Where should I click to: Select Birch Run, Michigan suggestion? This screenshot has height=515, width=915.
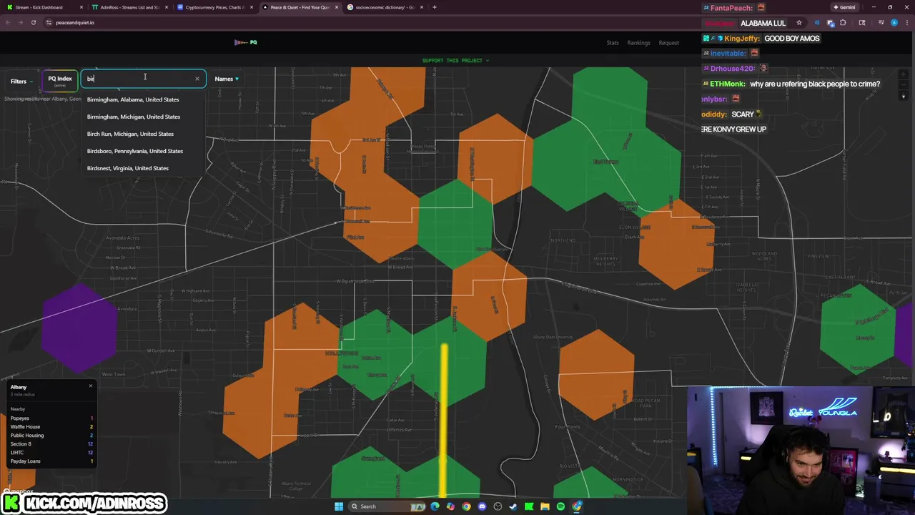tap(143, 134)
